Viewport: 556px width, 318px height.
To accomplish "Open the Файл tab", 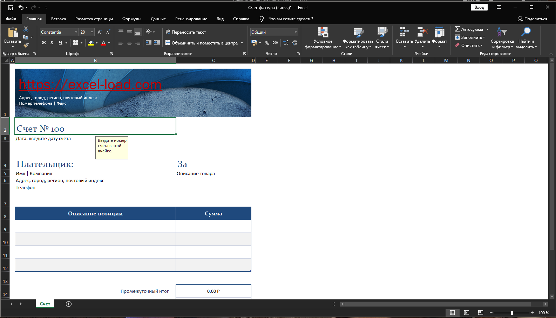I will tap(11, 19).
